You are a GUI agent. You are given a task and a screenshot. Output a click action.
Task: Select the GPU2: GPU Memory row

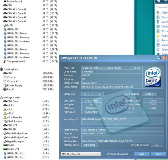pos(30,54)
